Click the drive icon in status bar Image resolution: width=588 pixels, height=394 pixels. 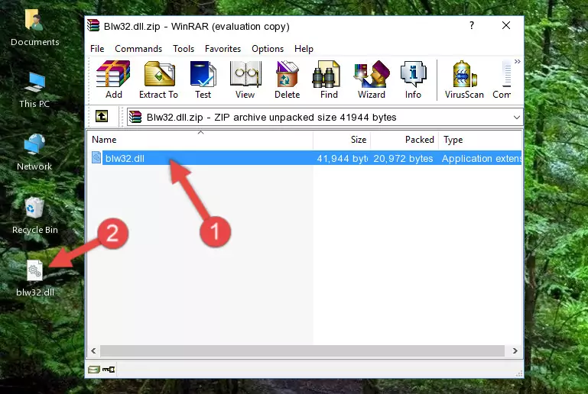pos(94,370)
